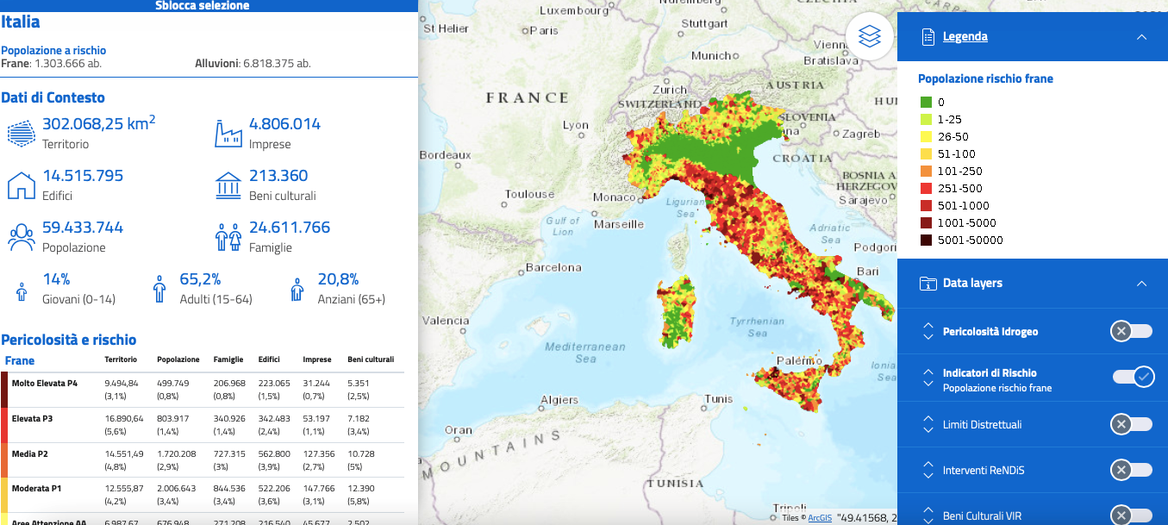
Task: Disable the Indicatori di Rischio toggle
Action: [1133, 378]
